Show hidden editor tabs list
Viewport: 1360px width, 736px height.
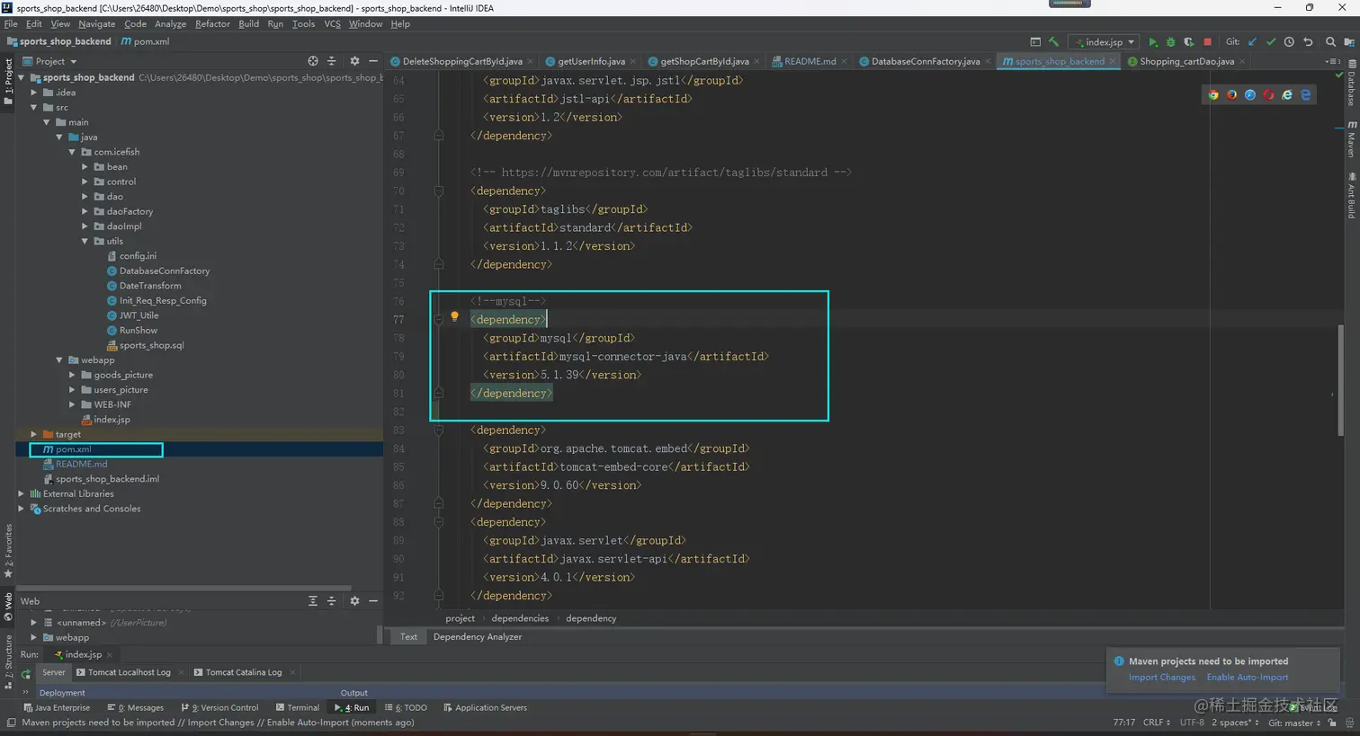click(1332, 61)
